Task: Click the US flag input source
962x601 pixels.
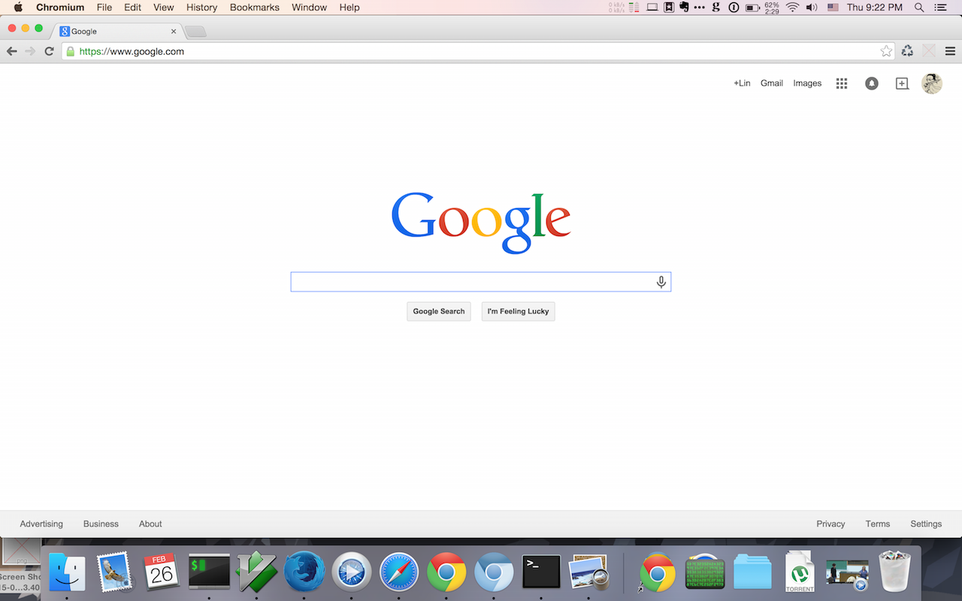Action: [833, 8]
